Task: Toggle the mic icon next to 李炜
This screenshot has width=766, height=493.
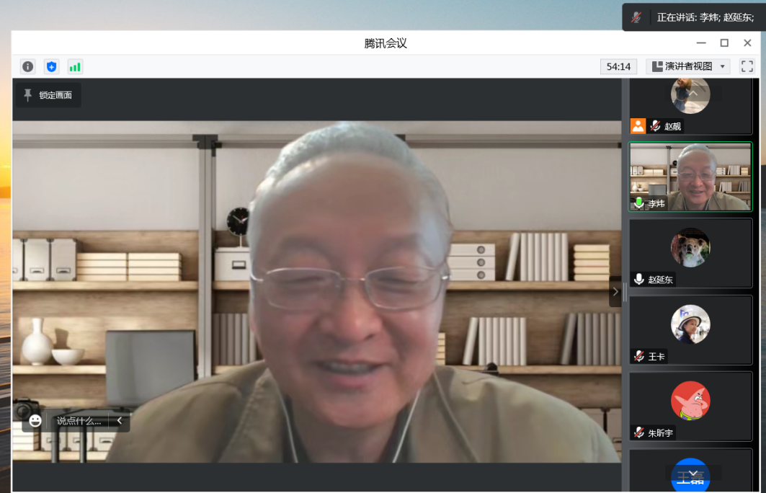Action: pos(638,203)
